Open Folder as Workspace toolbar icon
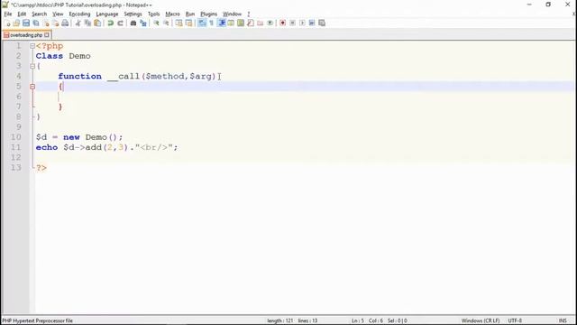 click(261, 23)
